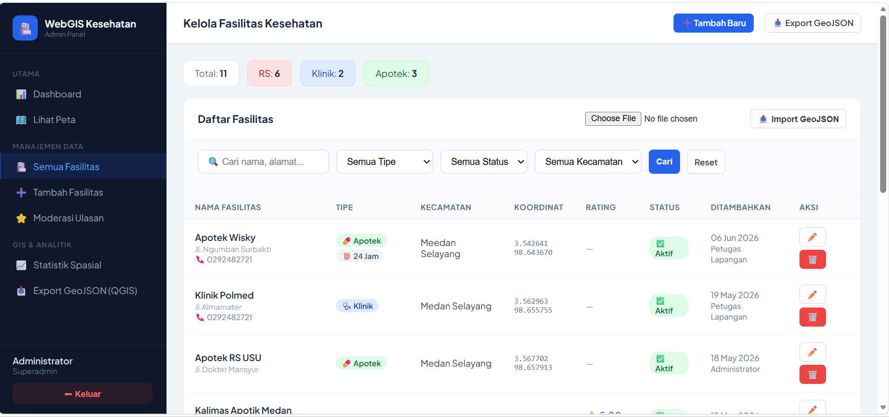Click the Klinik type tag of Klinik Polmed
This screenshot has width=889, height=417.
357,306
